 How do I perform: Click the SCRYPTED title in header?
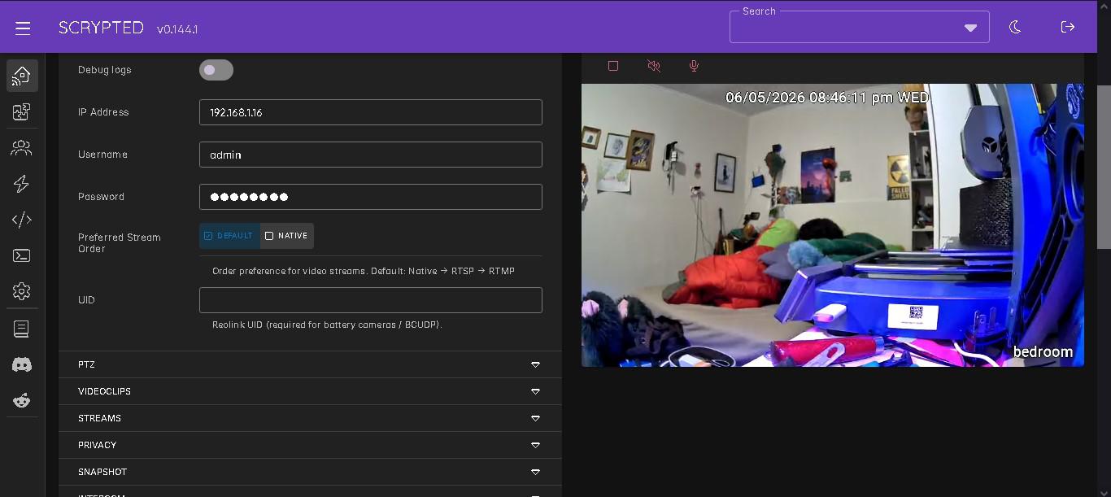pos(101,28)
